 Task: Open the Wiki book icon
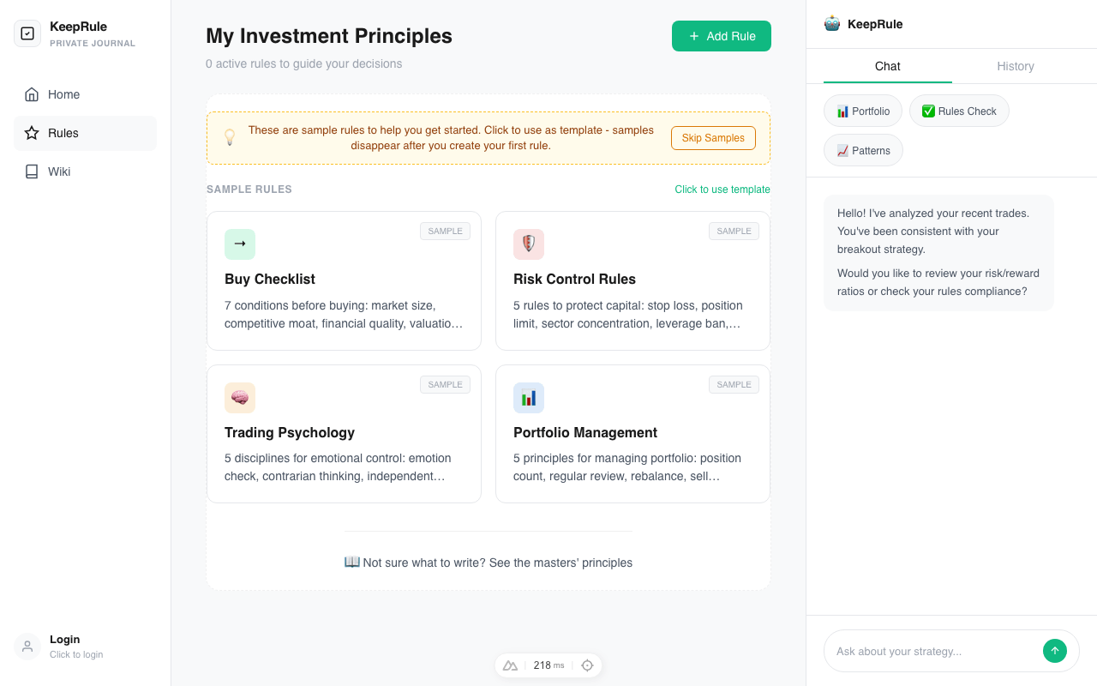coord(33,171)
